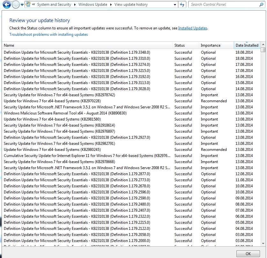Click the Refresh button beside address bar
The image size is (267, 258).
pos(182,4)
